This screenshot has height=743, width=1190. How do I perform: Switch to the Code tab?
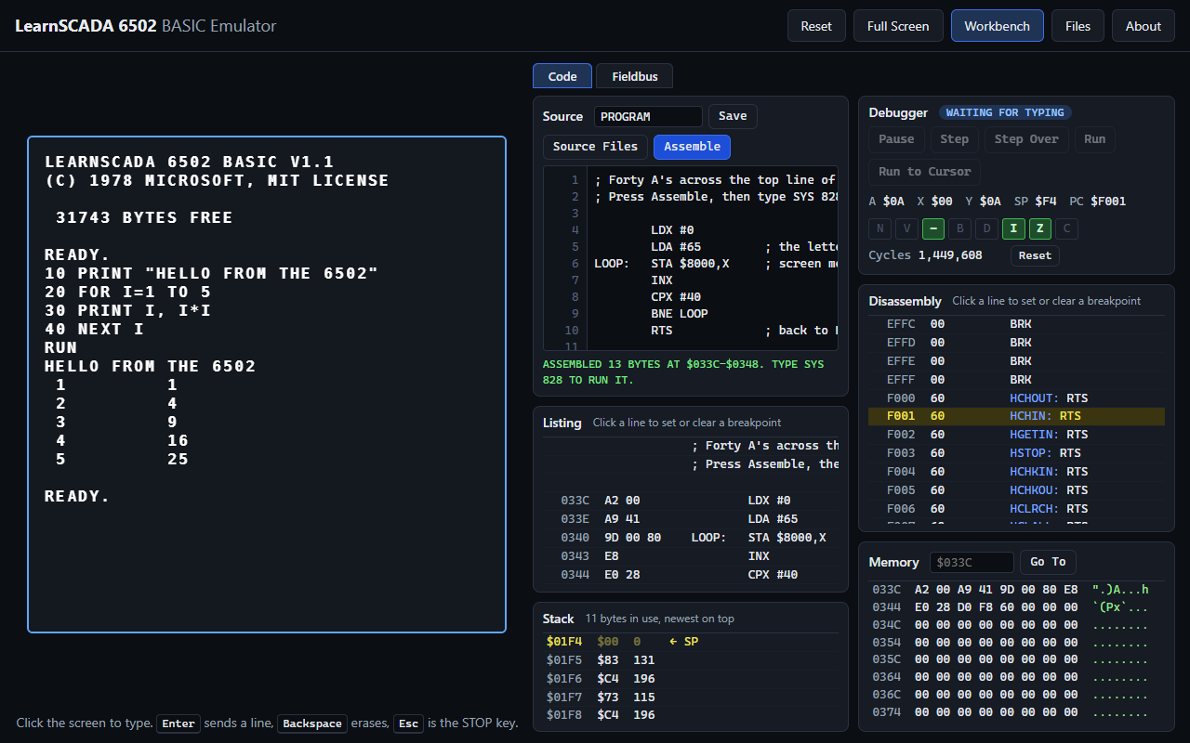(562, 76)
